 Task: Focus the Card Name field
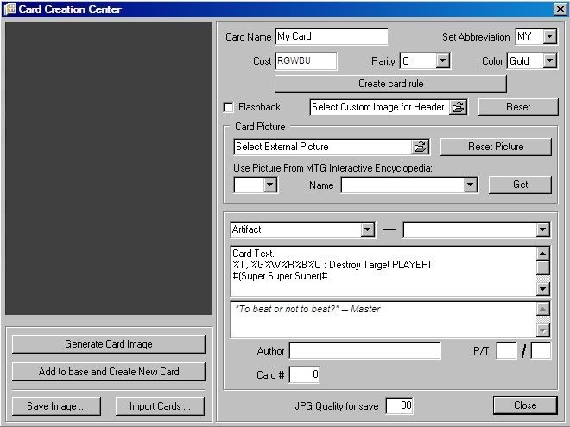click(332, 37)
